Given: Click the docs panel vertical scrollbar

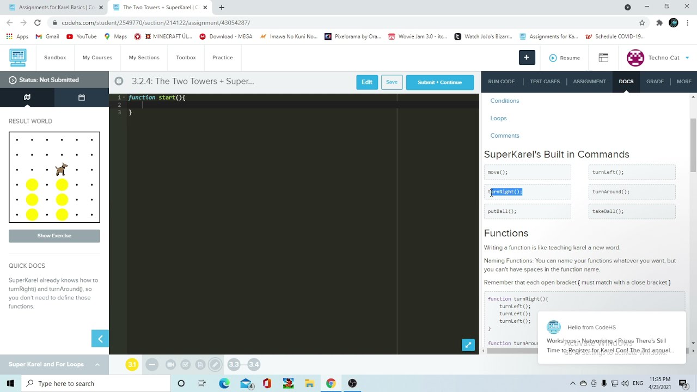Looking at the screenshot, I should point(693,145).
